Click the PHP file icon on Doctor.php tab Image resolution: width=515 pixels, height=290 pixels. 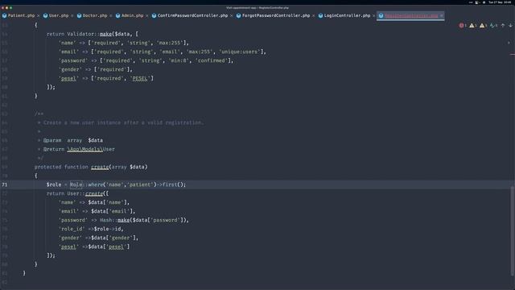point(79,15)
